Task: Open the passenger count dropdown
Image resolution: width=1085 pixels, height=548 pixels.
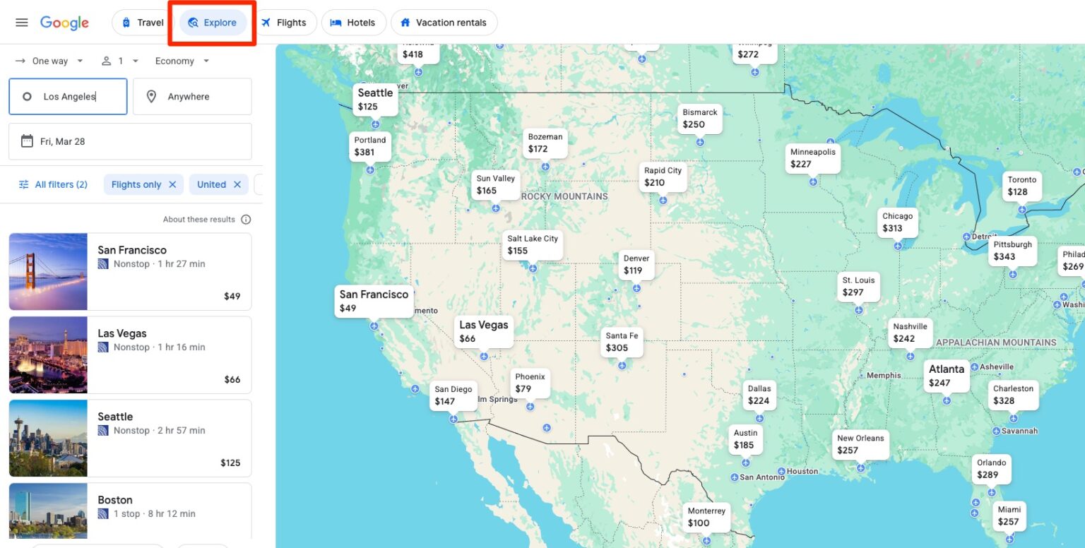Action: (x=120, y=61)
